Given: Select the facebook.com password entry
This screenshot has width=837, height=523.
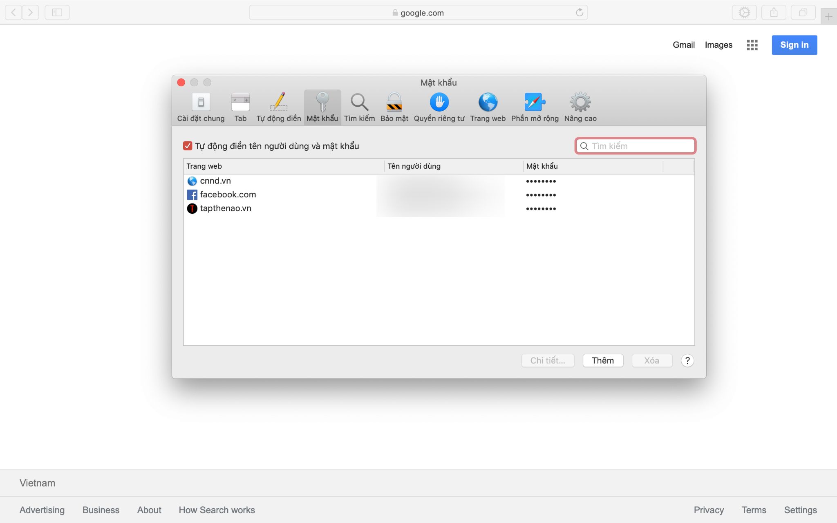Looking at the screenshot, I should coord(228,194).
